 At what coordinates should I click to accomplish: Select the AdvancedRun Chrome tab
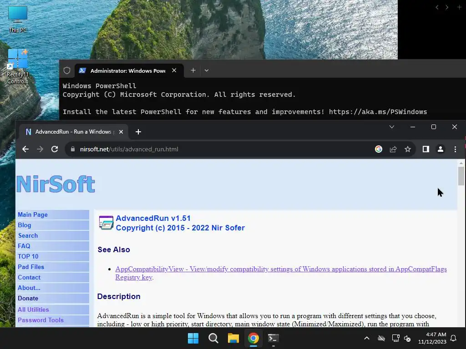point(73,132)
